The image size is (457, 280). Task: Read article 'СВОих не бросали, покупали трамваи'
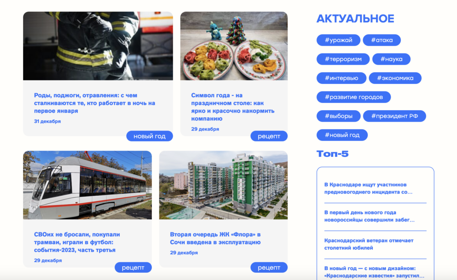tap(77, 242)
